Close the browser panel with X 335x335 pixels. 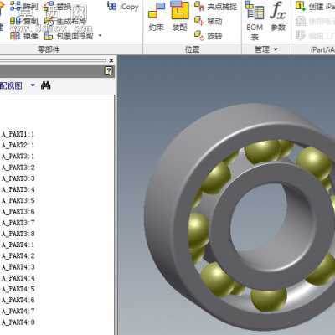point(111,60)
